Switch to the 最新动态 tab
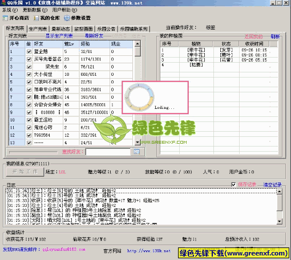291x260 pixels. [60, 29]
